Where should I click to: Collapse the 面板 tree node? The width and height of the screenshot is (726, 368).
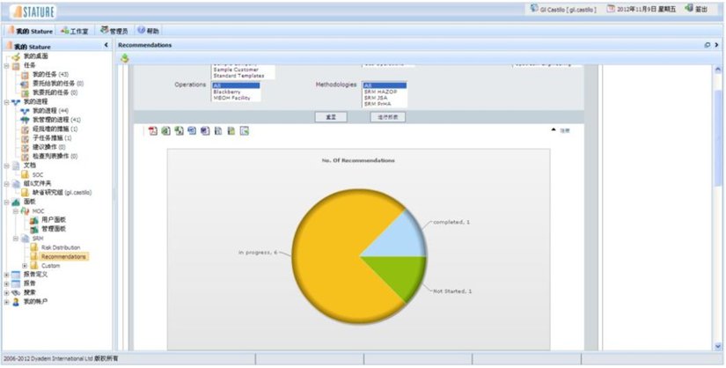coord(6,202)
